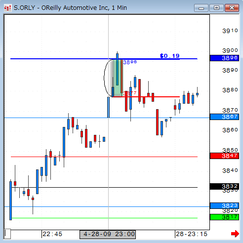Click the 3880 price axis label
This screenshot has width=243, height=243.
click(230, 90)
